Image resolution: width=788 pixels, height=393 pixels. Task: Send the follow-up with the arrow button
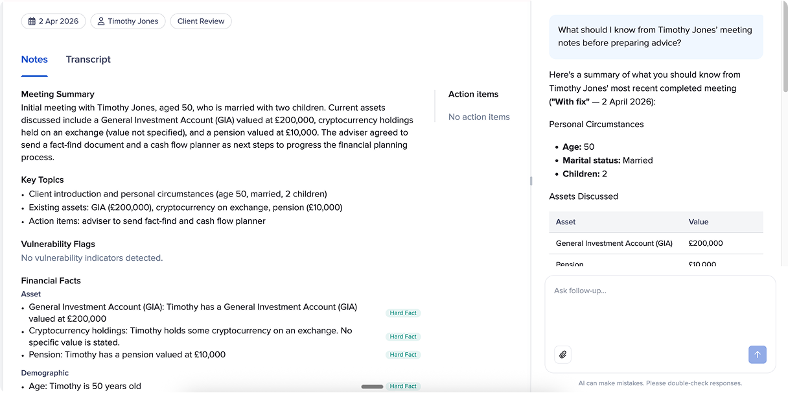[758, 355]
